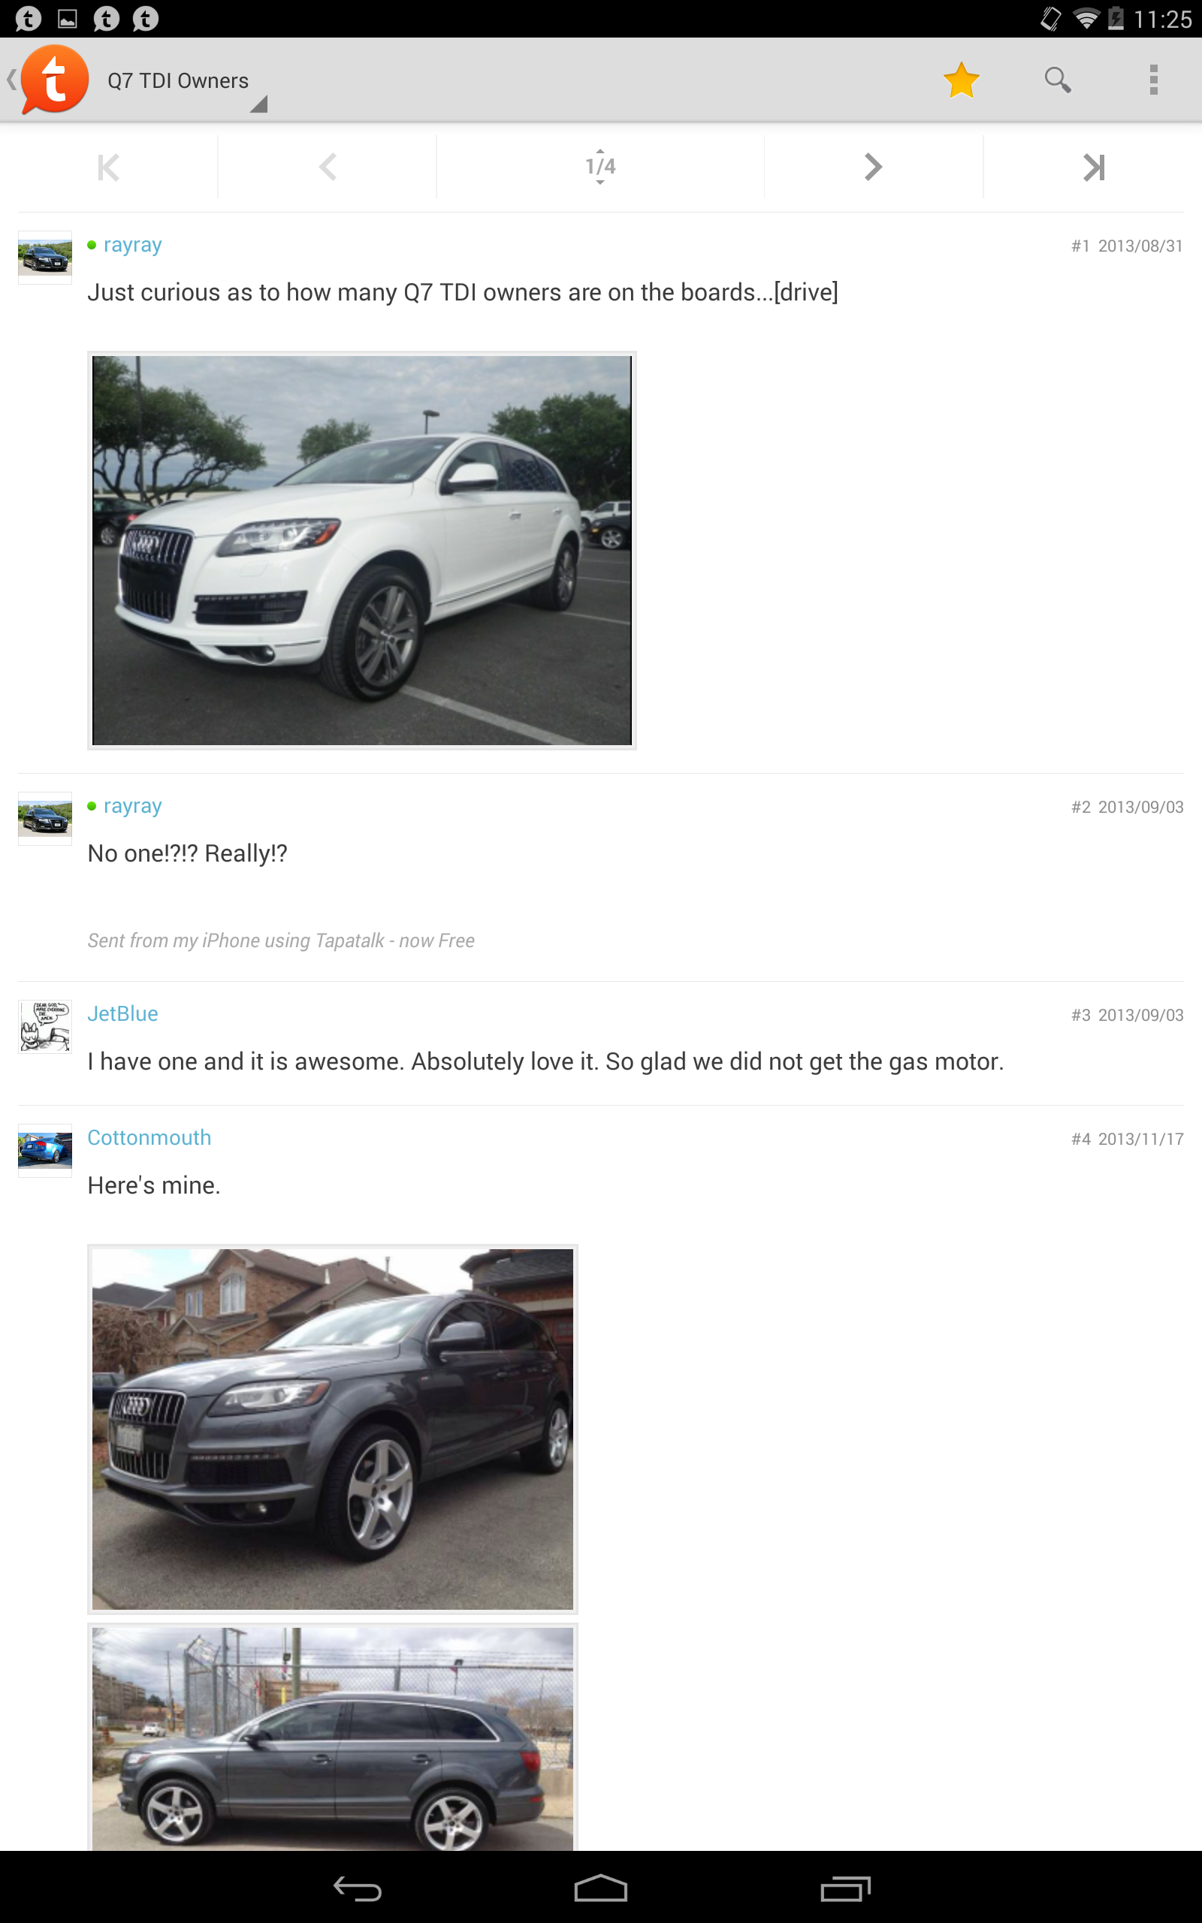Tap JetBlue's cartoon avatar
The width and height of the screenshot is (1202, 1923).
[45, 1026]
